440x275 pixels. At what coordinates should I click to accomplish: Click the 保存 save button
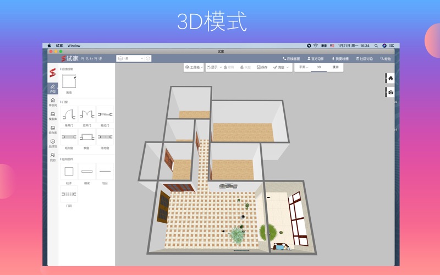click(x=262, y=67)
